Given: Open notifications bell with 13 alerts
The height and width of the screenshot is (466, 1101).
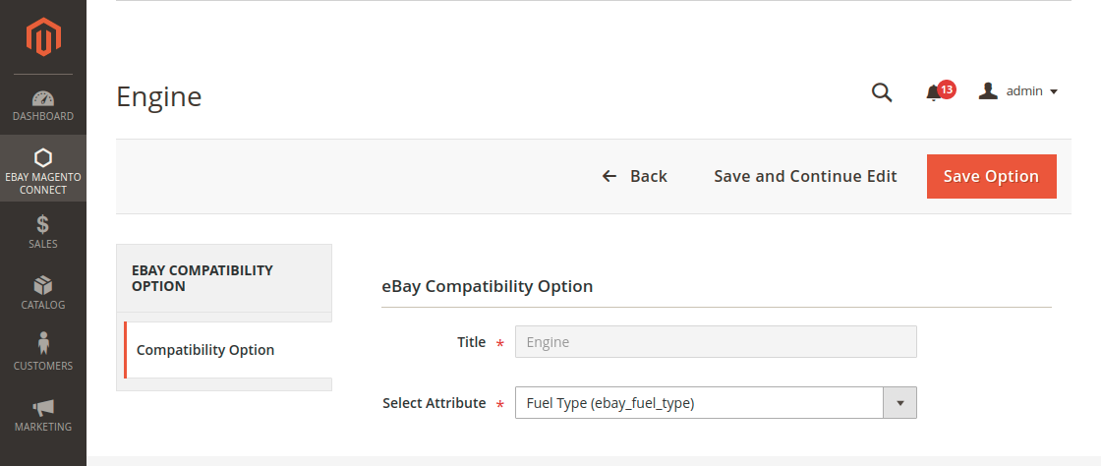Looking at the screenshot, I should click(934, 92).
